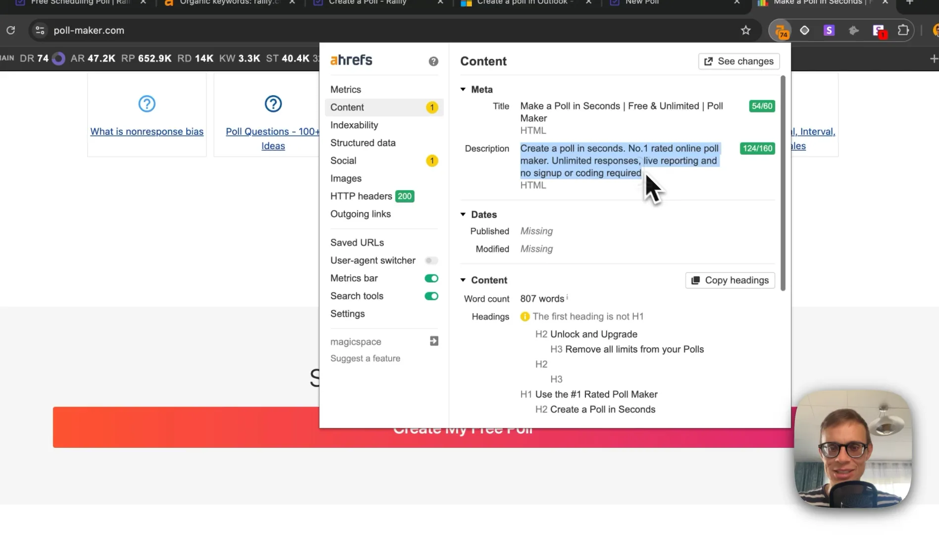Click the Ahrefs toolbar extension icon

click(x=781, y=31)
